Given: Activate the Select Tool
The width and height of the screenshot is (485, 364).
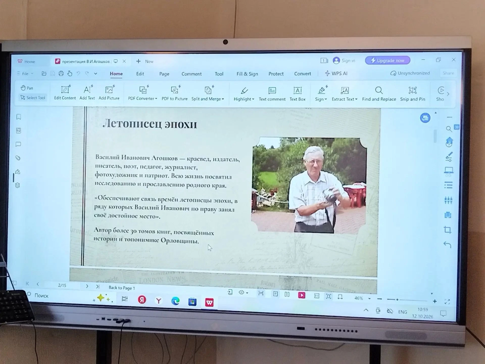Looking at the screenshot, I should [33, 98].
